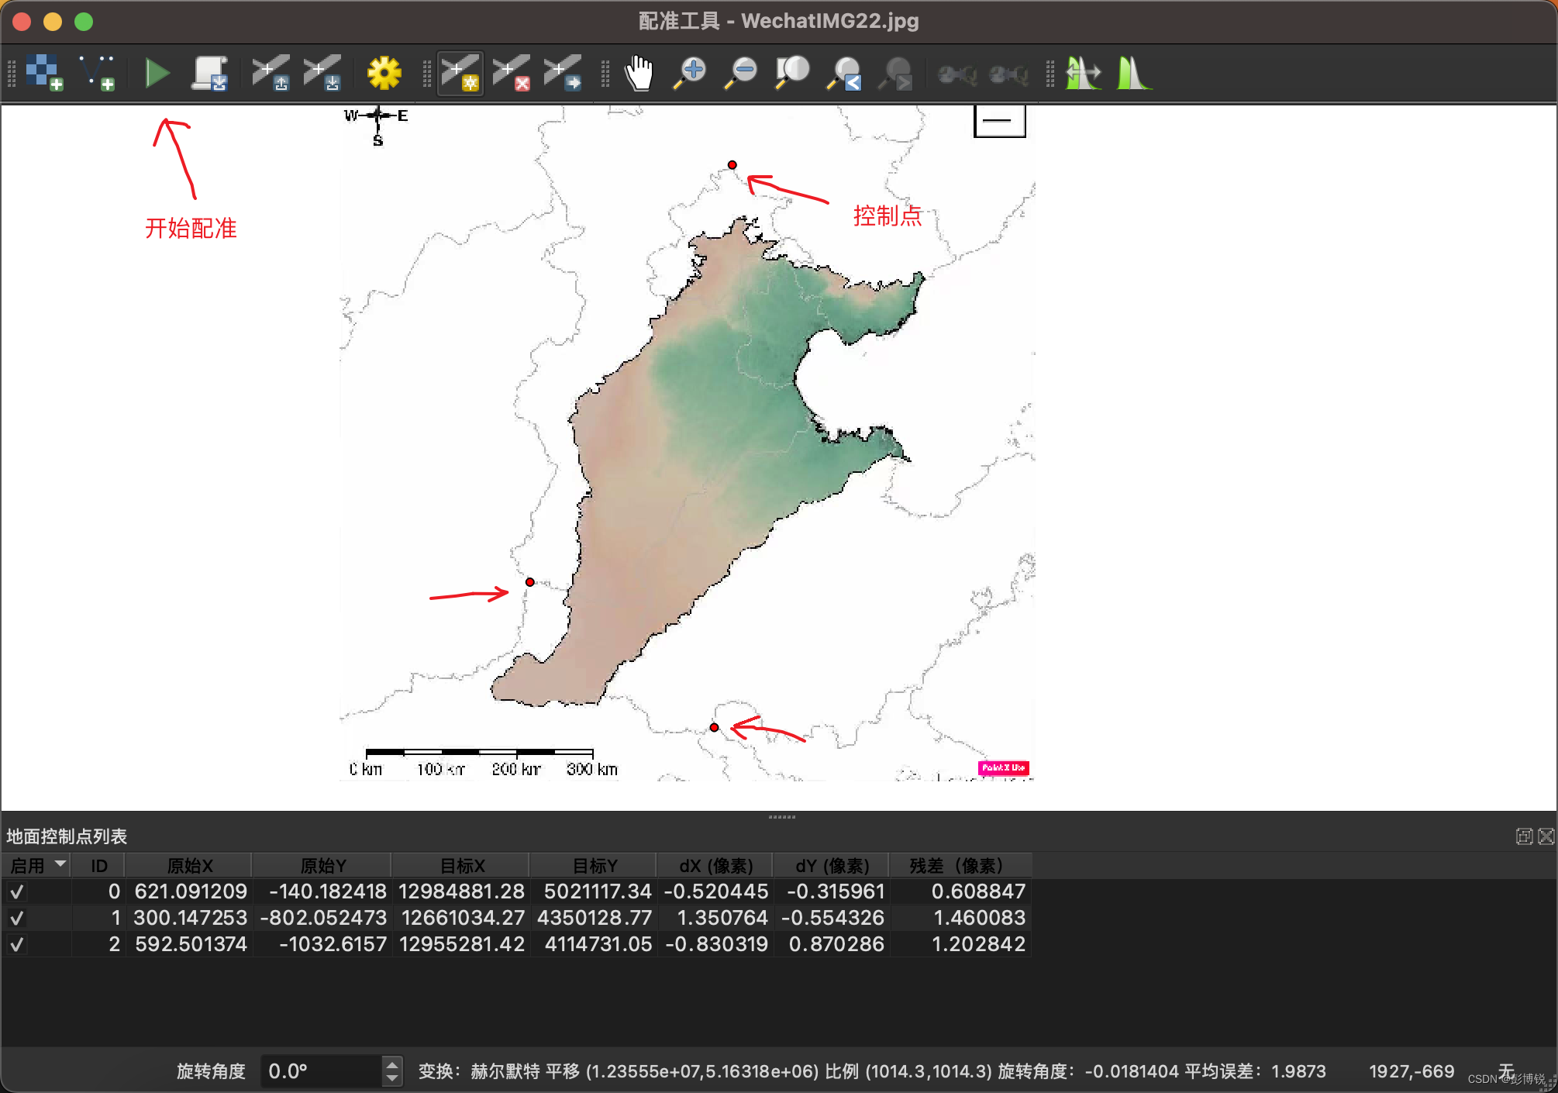Image resolution: width=1558 pixels, height=1093 pixels.
Task: Select the cell -1032.6157
Action: [x=322, y=944]
